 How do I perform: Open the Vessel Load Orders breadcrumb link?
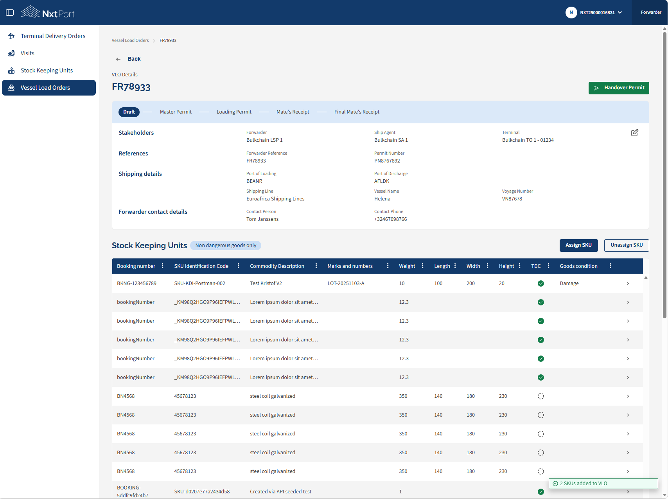coord(130,41)
